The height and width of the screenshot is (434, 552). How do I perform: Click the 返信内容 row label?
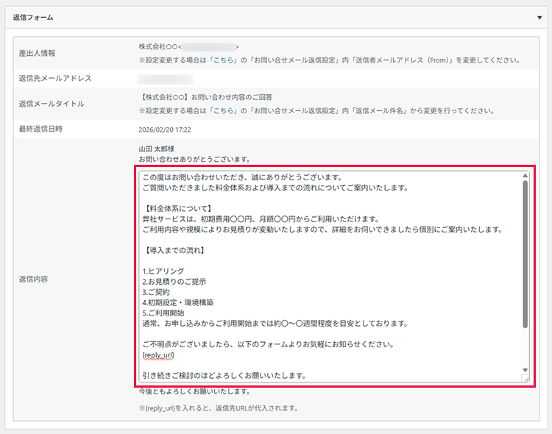pyautogui.click(x=35, y=280)
